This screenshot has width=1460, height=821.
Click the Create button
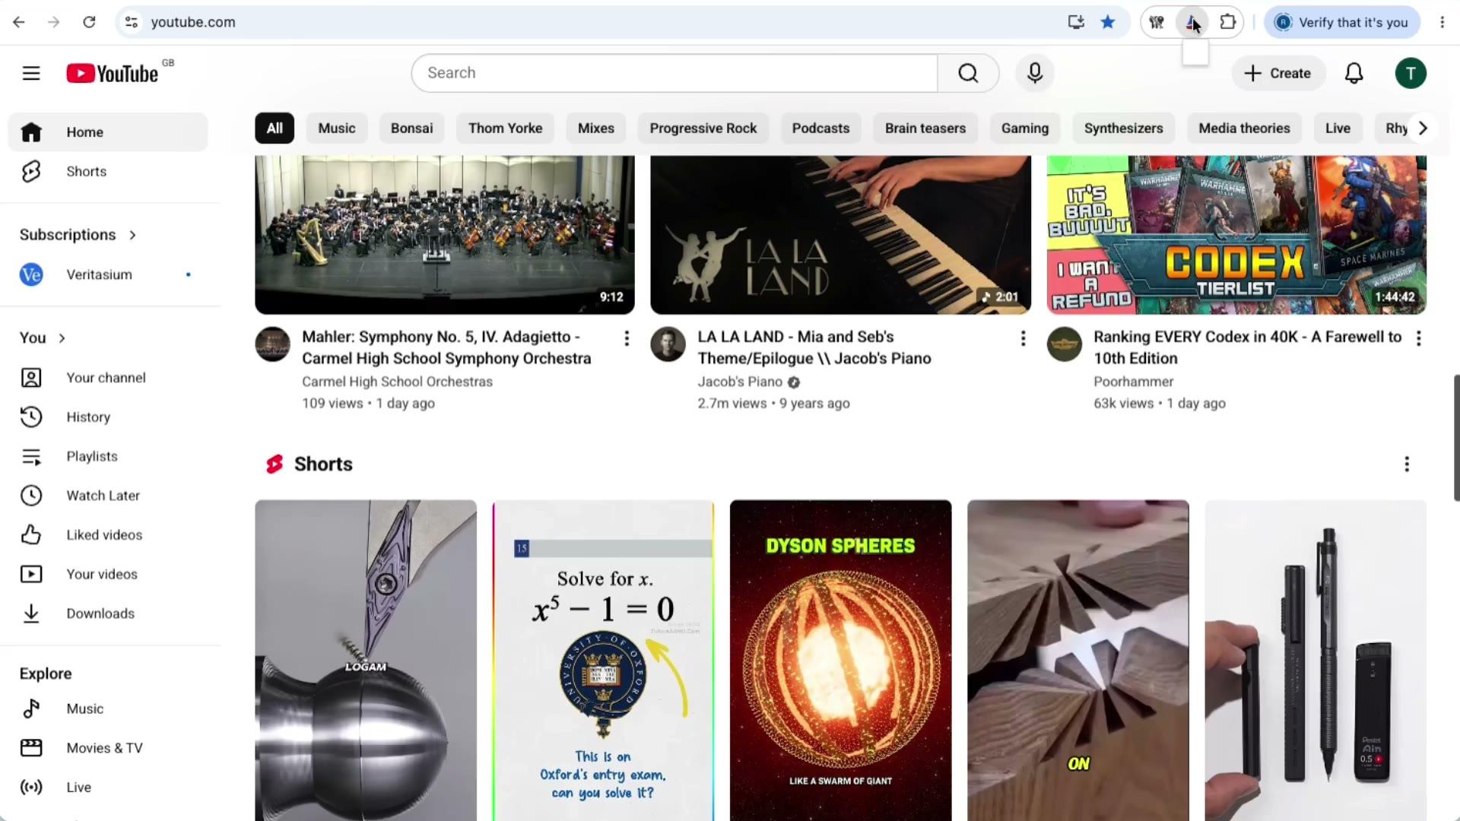(1277, 73)
